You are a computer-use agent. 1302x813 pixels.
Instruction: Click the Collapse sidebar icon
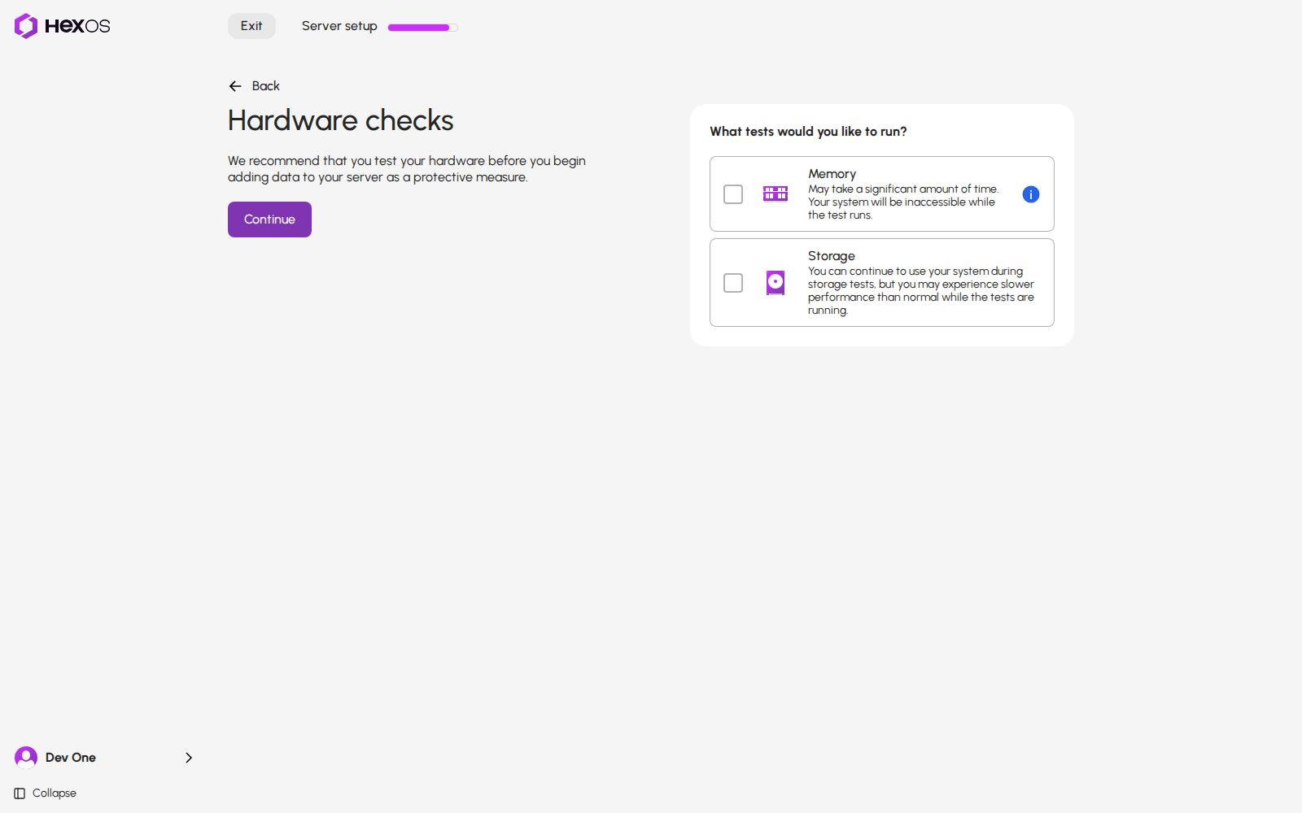point(20,793)
